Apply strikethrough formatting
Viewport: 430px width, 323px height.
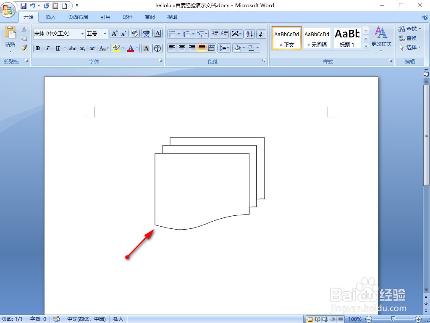coord(72,48)
